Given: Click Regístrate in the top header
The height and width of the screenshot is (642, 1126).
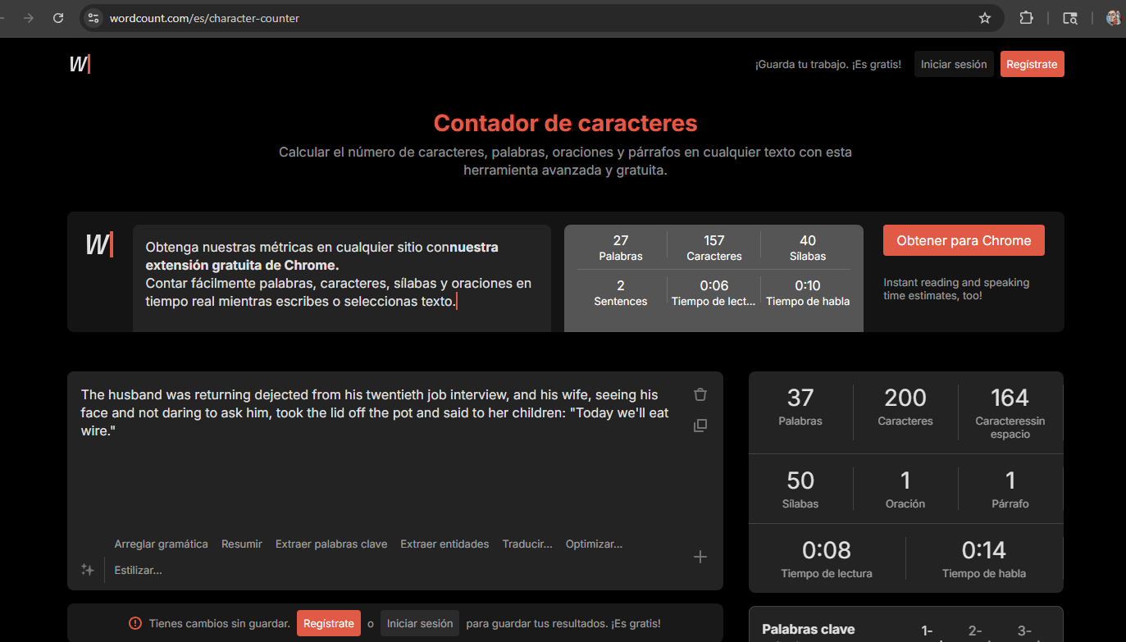Looking at the screenshot, I should click(x=1032, y=64).
